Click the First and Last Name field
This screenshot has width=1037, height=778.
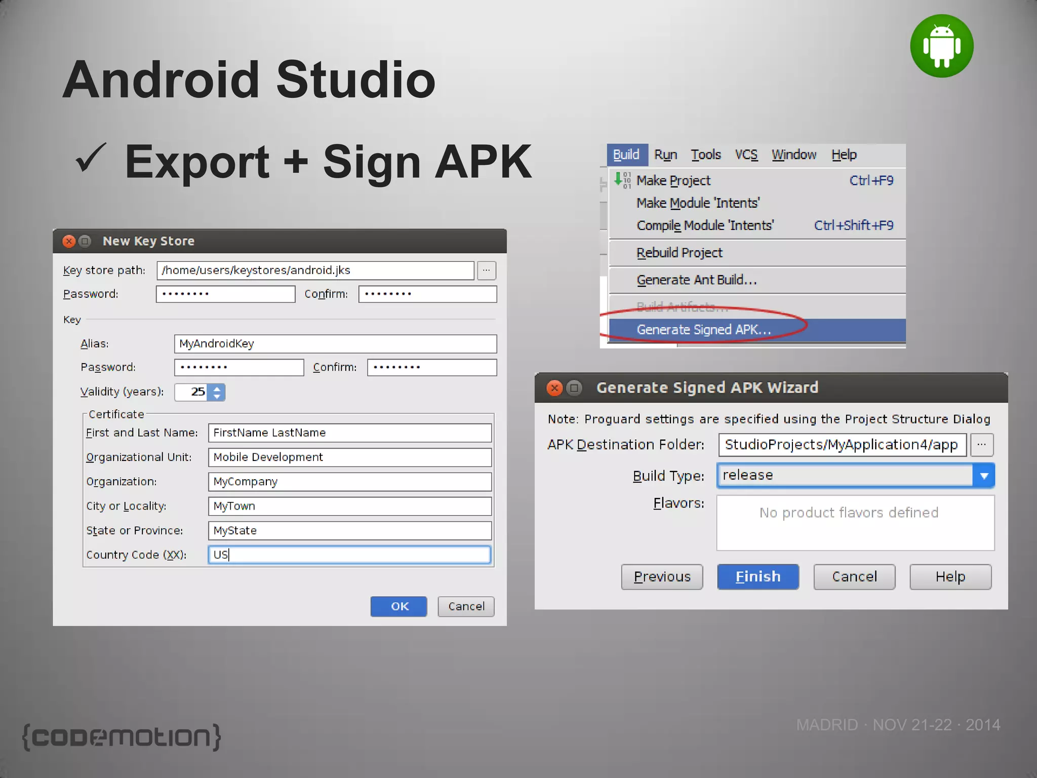coord(350,433)
